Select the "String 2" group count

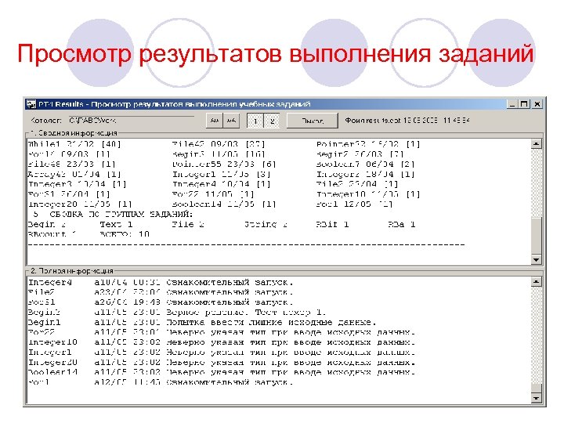pyautogui.click(x=266, y=225)
